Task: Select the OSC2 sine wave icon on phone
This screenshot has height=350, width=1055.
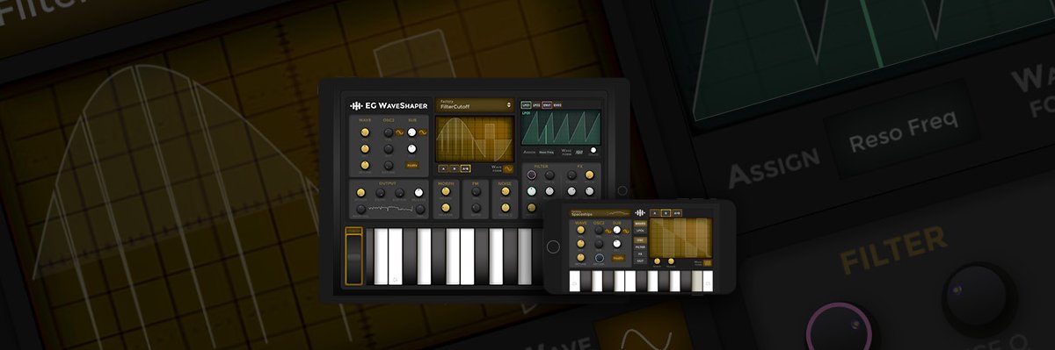Action: pyautogui.click(x=608, y=232)
